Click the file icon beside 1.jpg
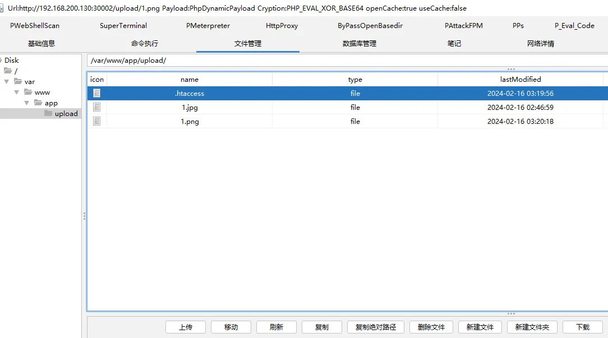The image size is (608, 338). (x=97, y=107)
